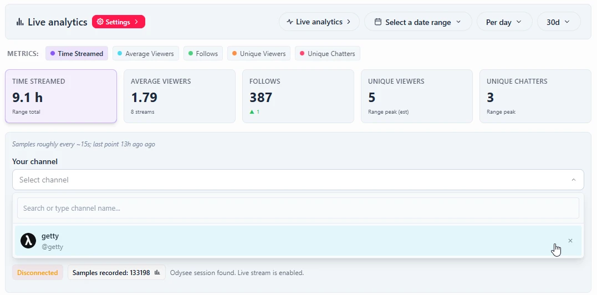
Task: Expand the Per day granularity dropdown
Action: tap(504, 22)
